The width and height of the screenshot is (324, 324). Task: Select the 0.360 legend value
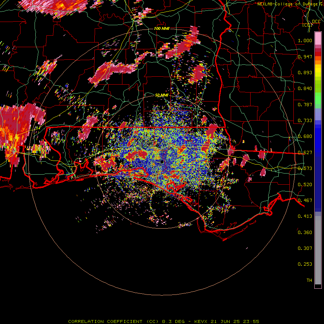[305, 233]
